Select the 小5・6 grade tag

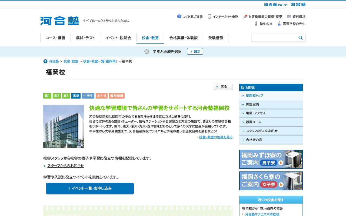tap(102, 96)
